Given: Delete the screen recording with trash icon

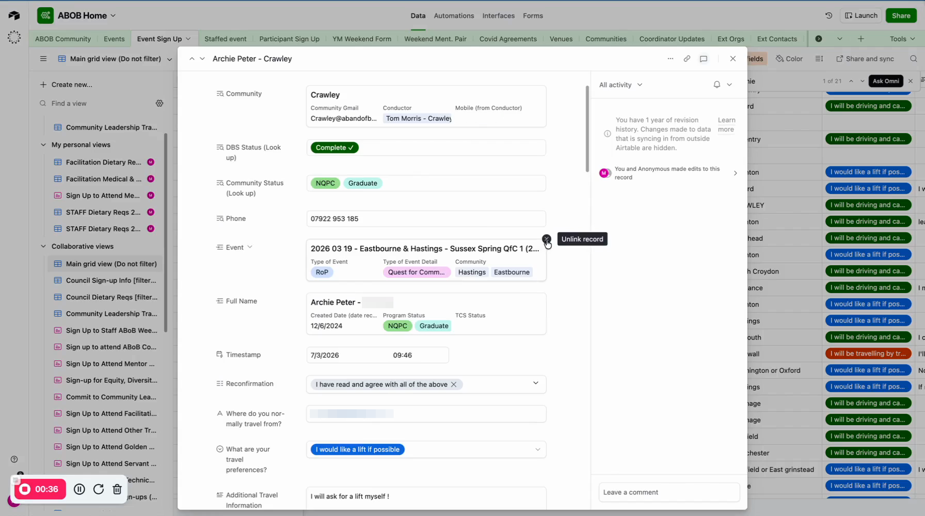Looking at the screenshot, I should click(117, 489).
